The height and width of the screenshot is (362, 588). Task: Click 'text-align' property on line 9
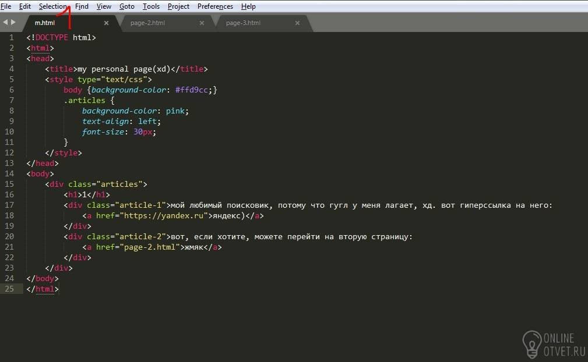[105, 122]
